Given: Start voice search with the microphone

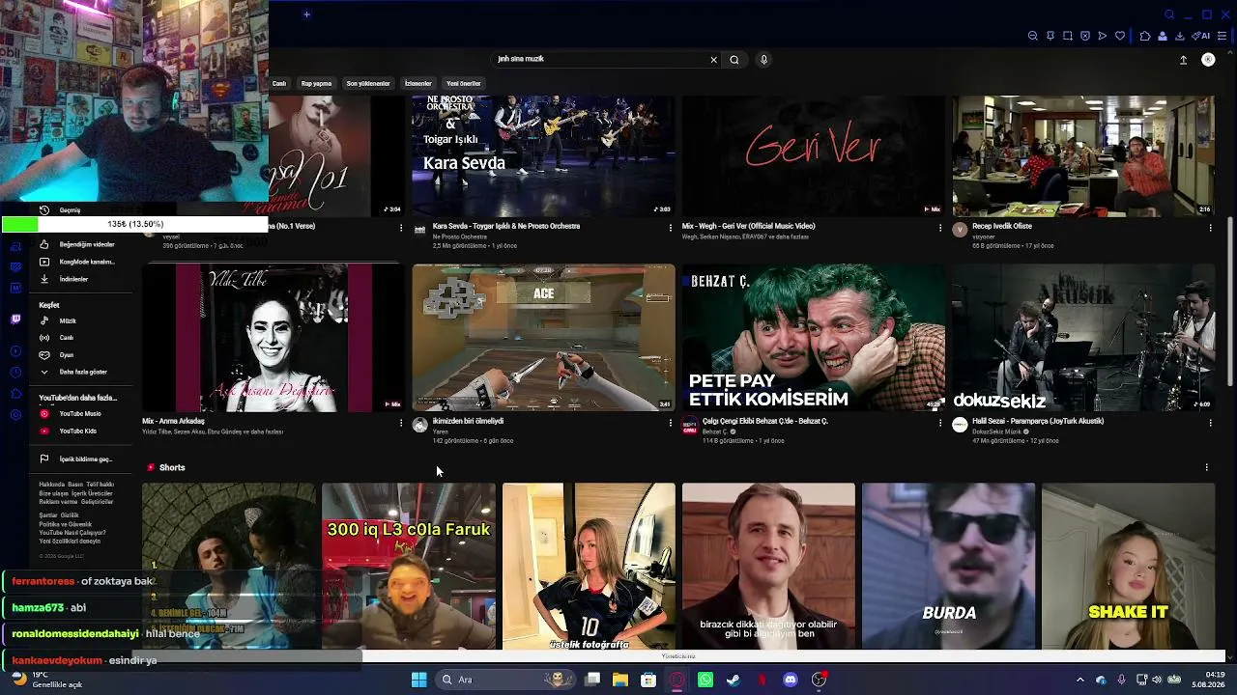Looking at the screenshot, I should [x=763, y=60].
